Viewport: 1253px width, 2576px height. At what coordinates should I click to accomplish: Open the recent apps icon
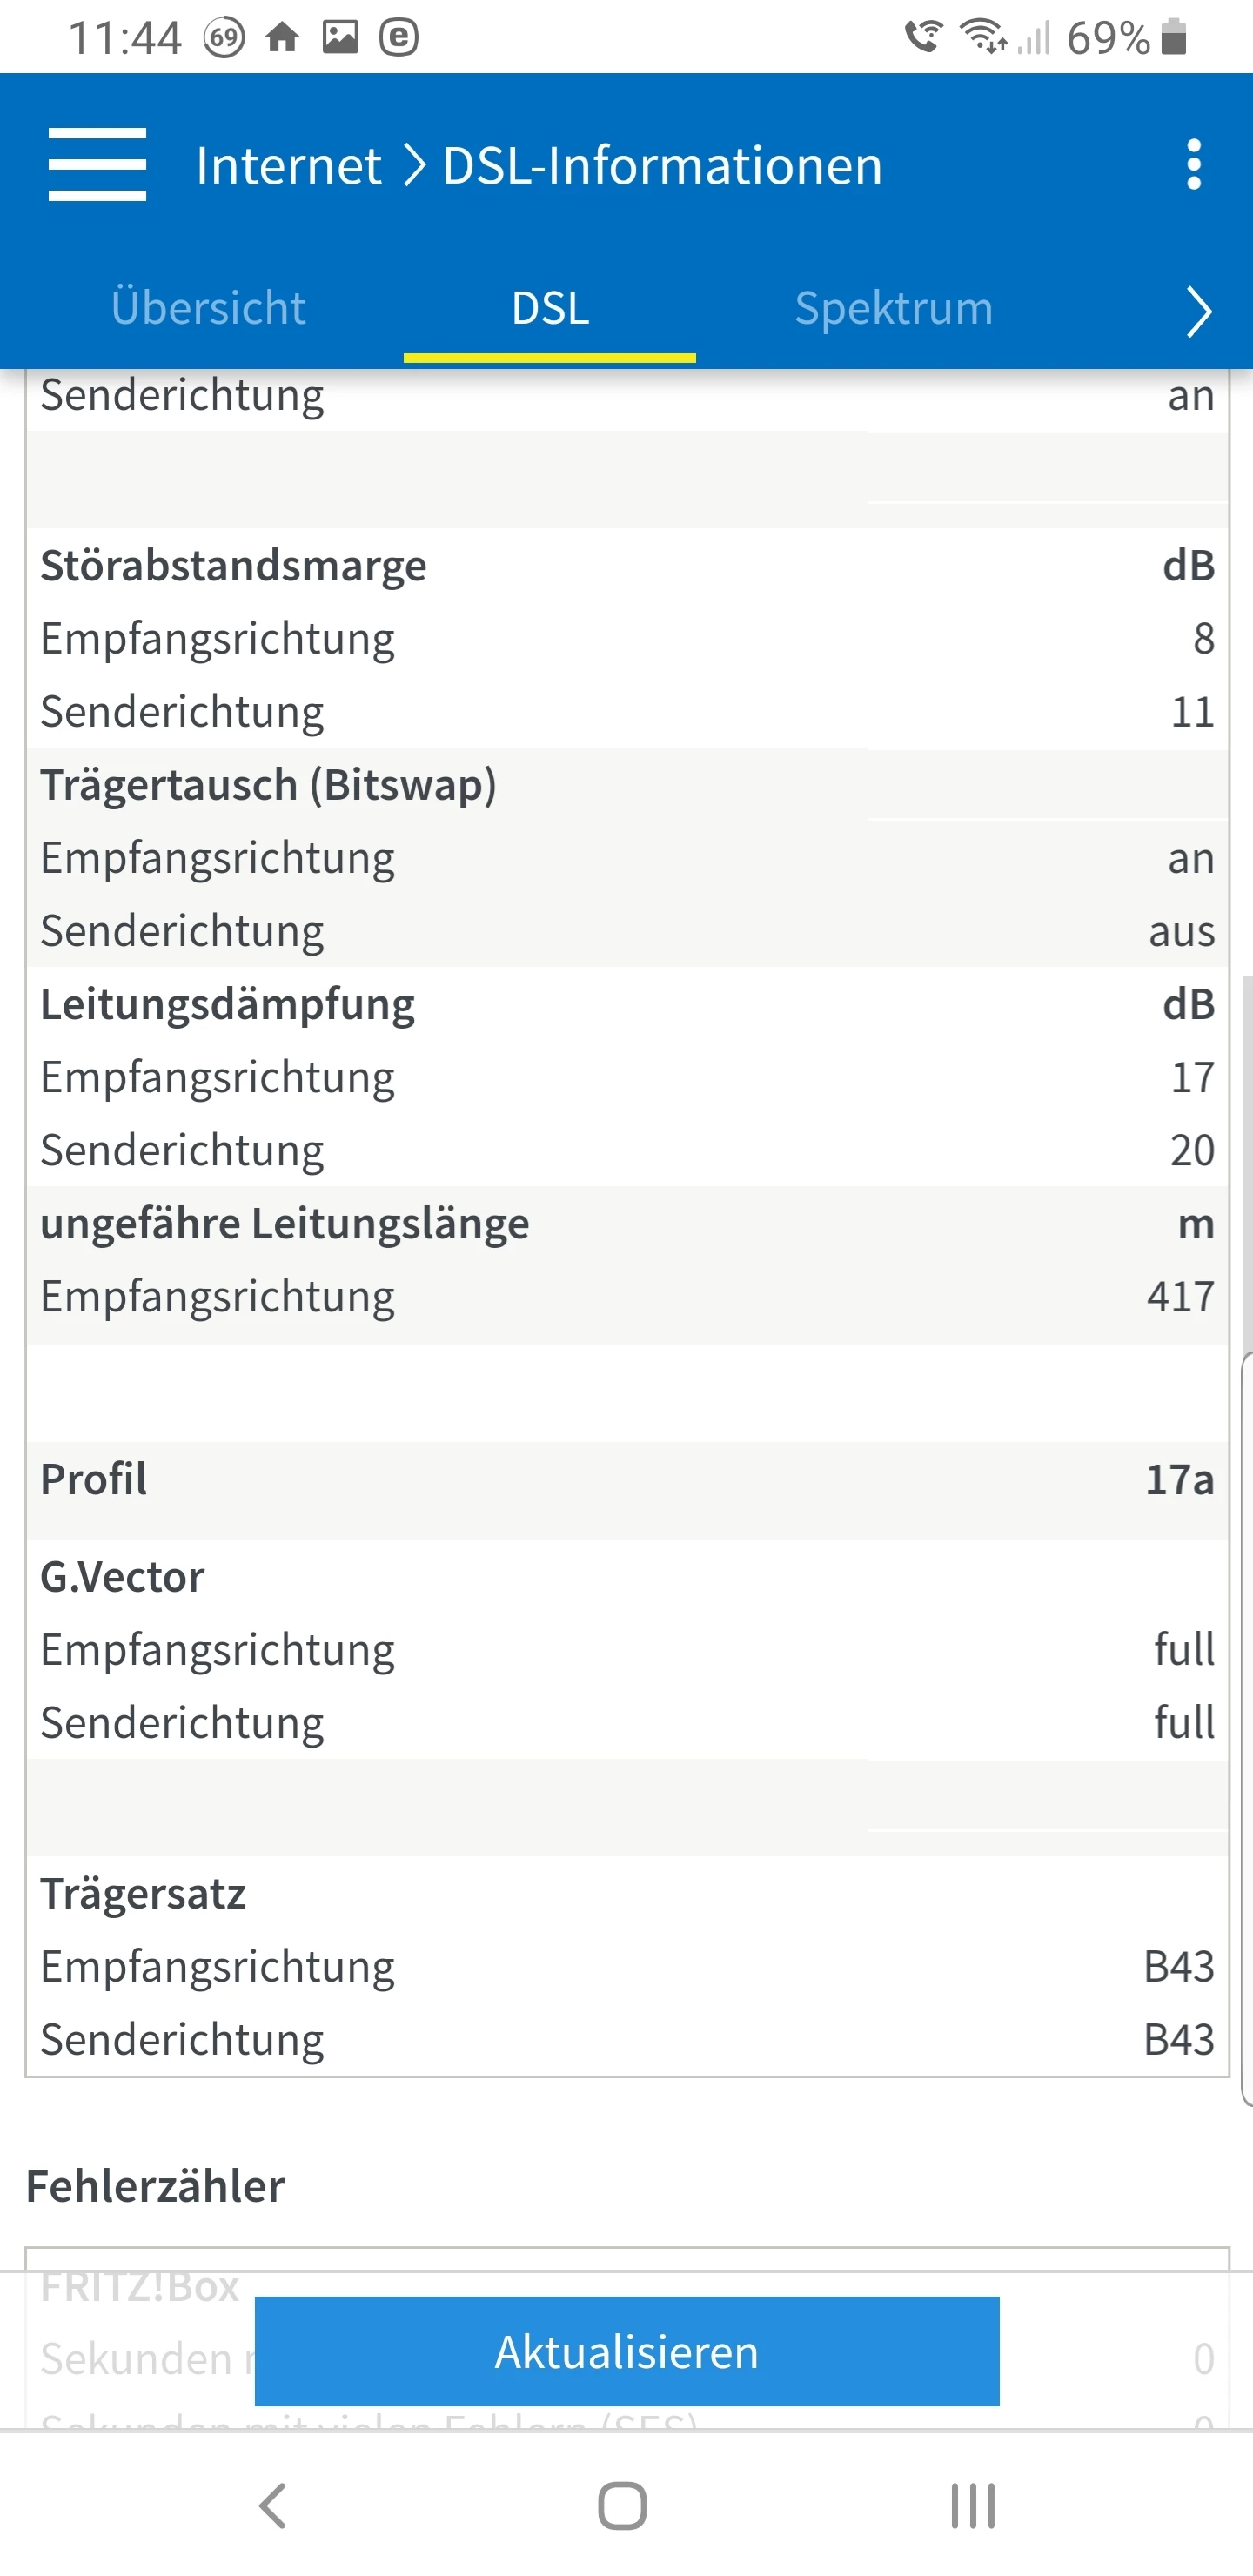point(972,2505)
